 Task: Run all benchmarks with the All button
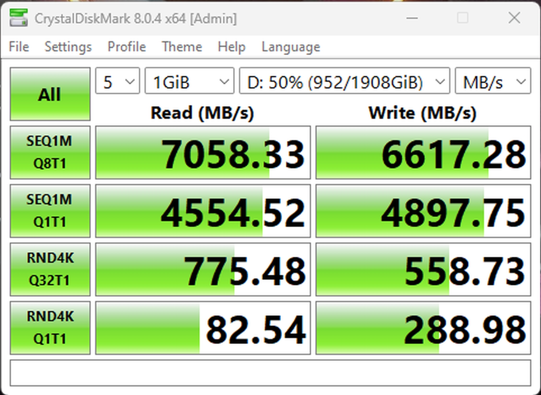click(x=50, y=94)
